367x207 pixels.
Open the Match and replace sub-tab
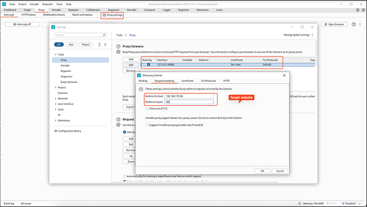pyautogui.click(x=82, y=15)
